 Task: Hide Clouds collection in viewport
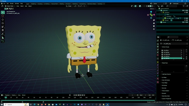click(185, 22)
